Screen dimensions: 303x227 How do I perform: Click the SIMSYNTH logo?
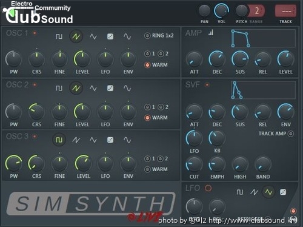click(91, 203)
